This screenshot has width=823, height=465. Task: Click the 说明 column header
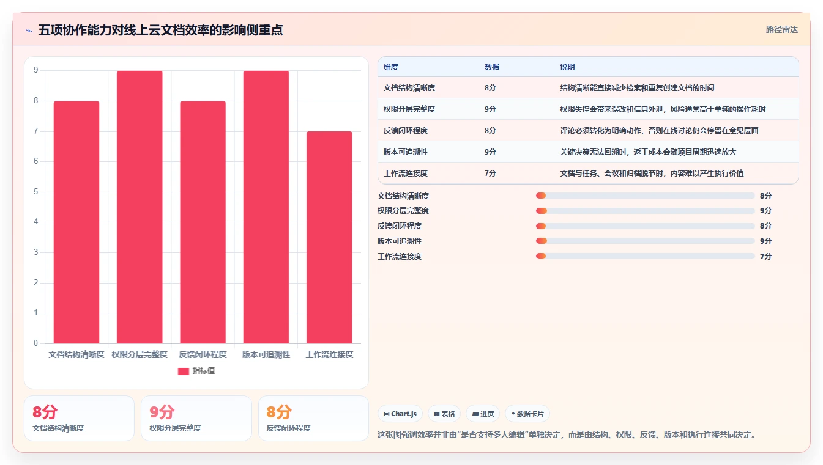[x=567, y=67]
